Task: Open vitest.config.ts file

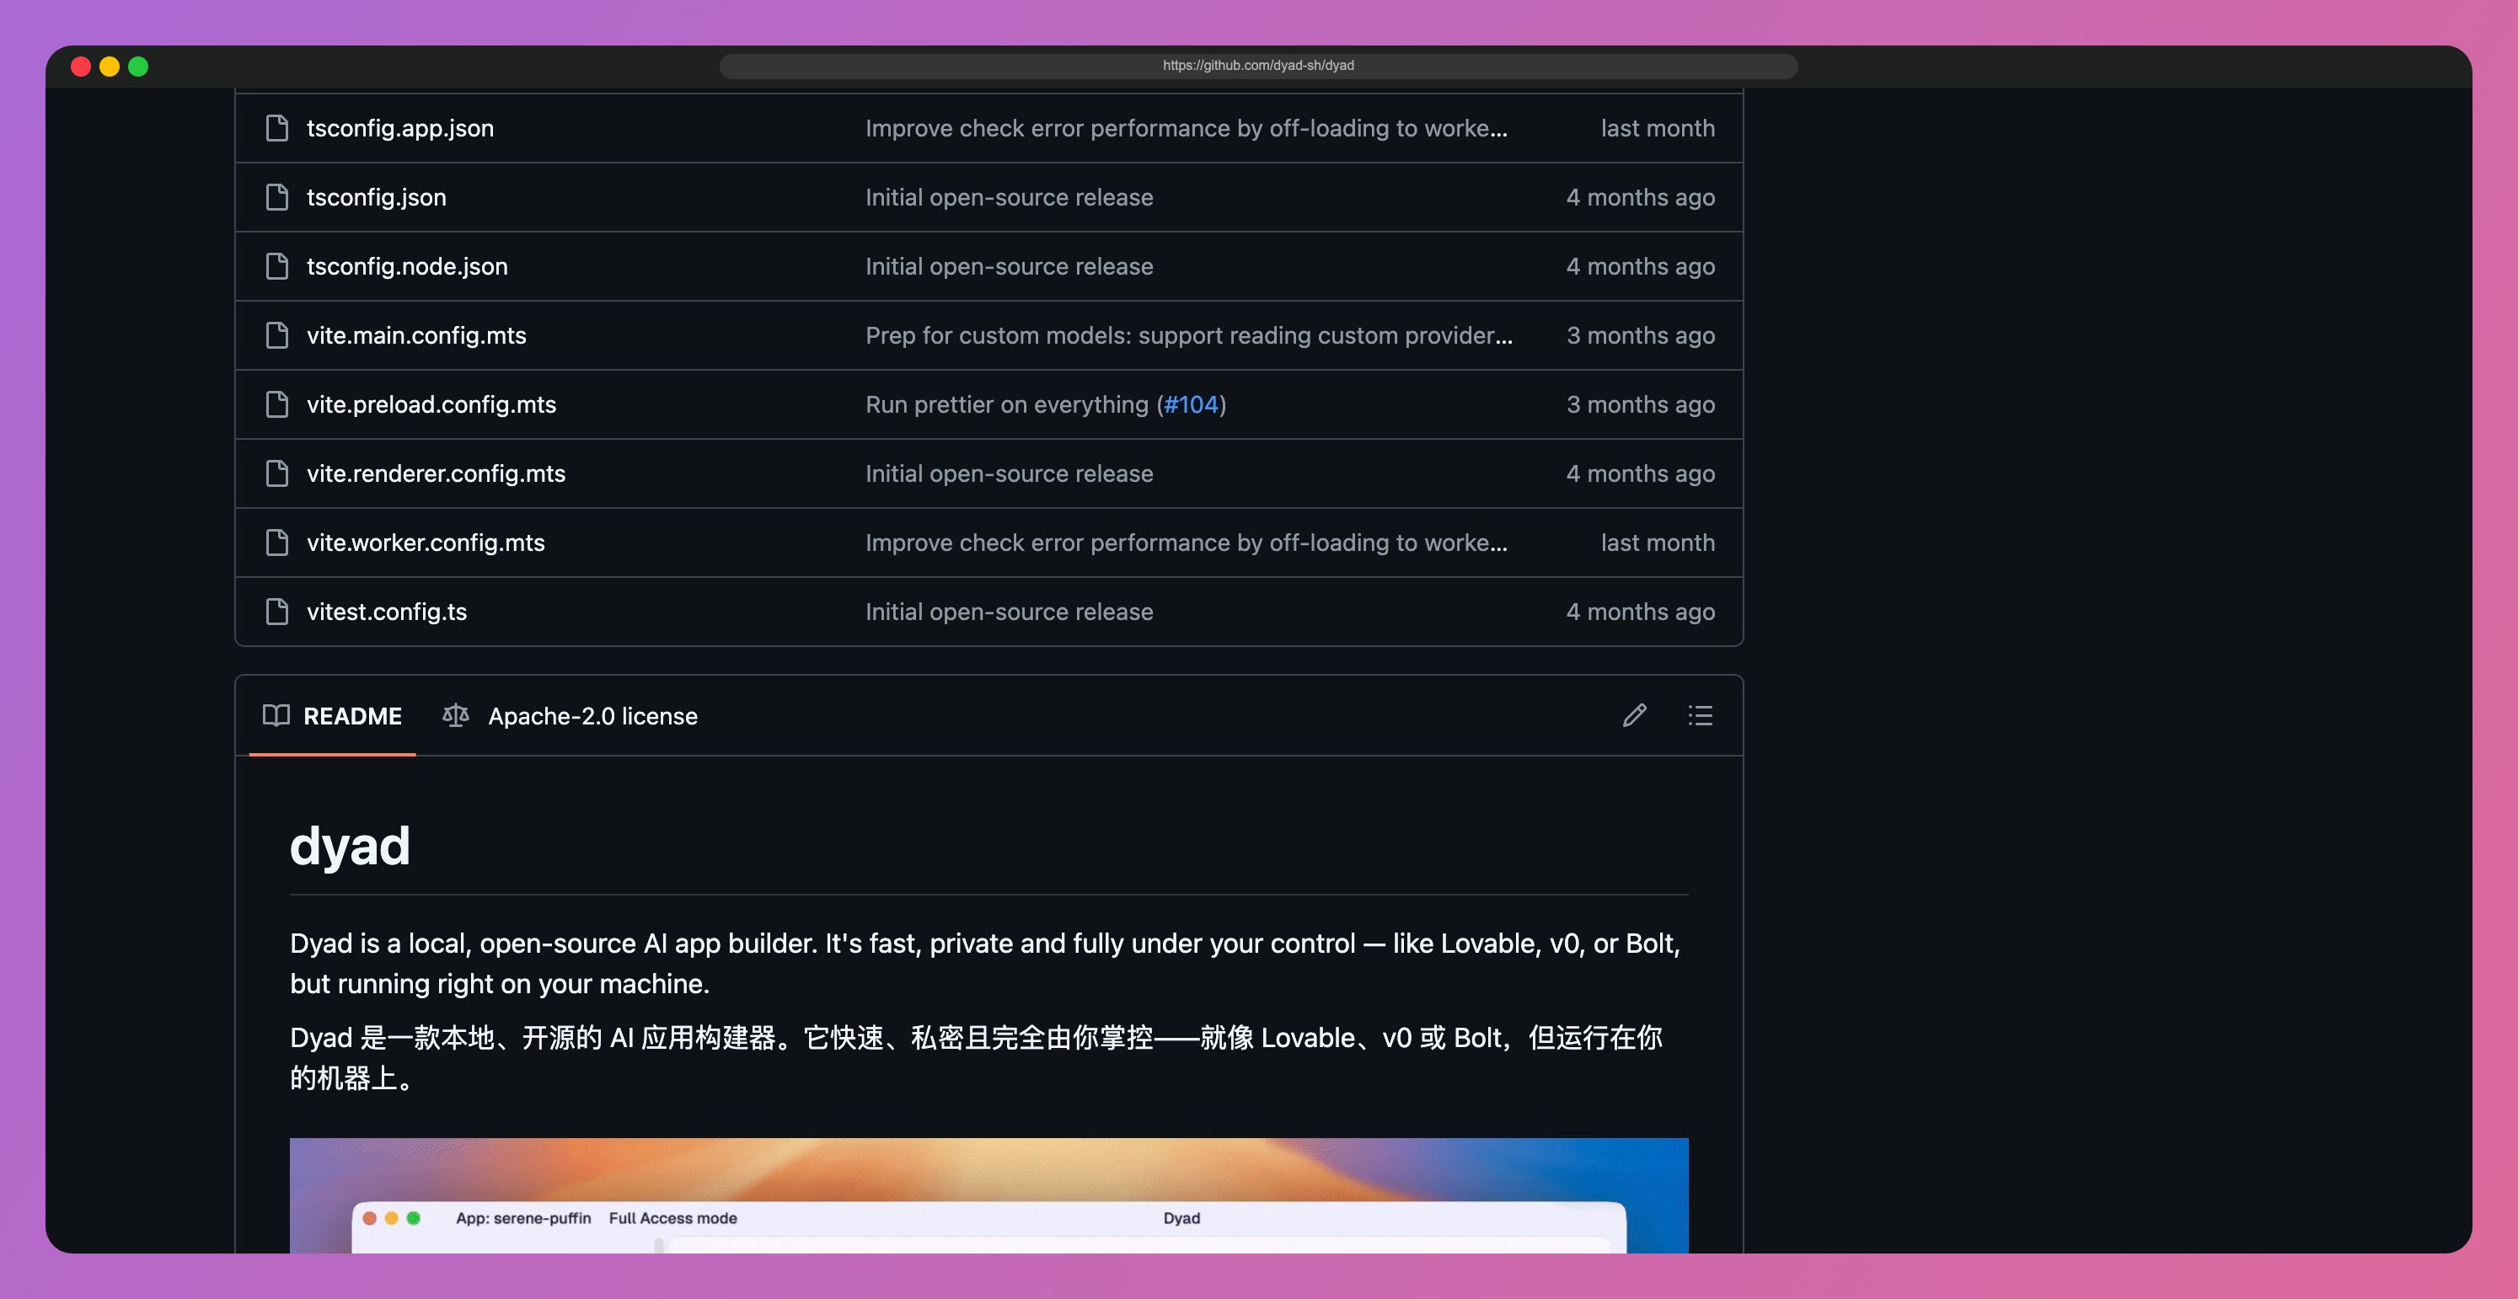Action: [x=387, y=612]
